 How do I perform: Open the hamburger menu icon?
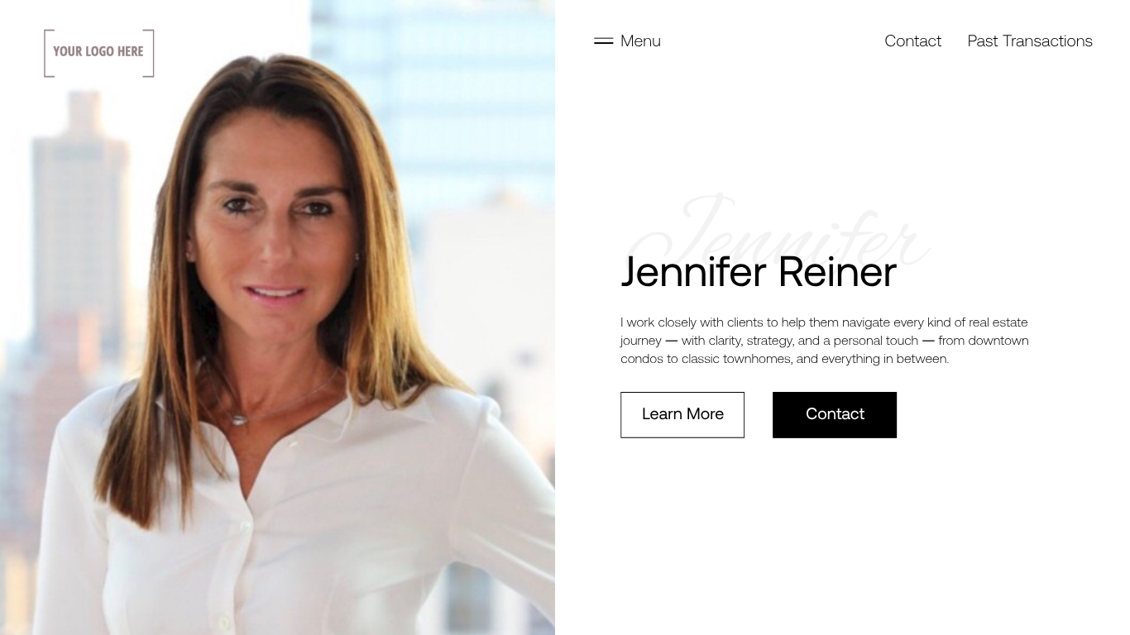click(x=603, y=41)
